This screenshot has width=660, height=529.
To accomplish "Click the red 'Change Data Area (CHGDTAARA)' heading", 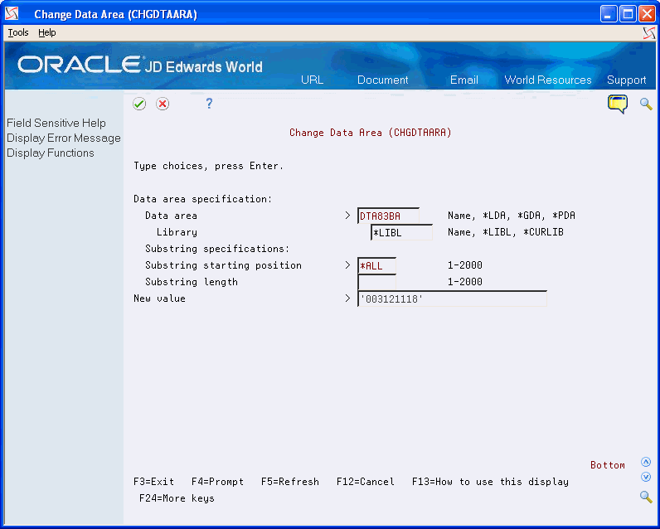I will [x=371, y=133].
